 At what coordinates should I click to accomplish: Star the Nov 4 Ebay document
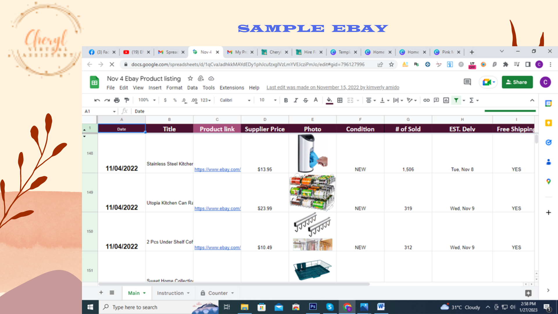(190, 78)
